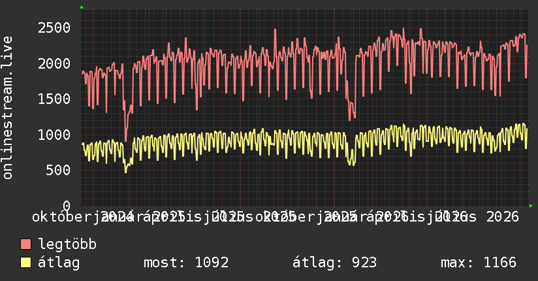Click the onlinestream.live vertical axis title

pyautogui.click(x=7, y=108)
